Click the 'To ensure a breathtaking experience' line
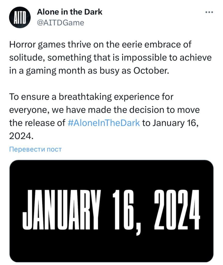 (x=91, y=97)
